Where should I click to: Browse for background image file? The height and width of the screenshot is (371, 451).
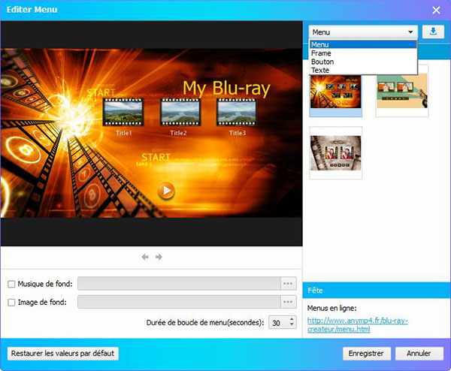click(x=288, y=302)
